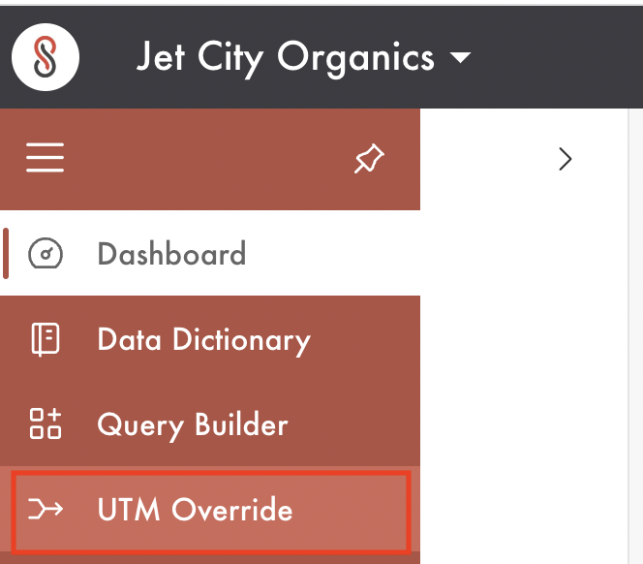Open the hamburger menu icon
This screenshot has height=564, width=643.
[x=46, y=158]
